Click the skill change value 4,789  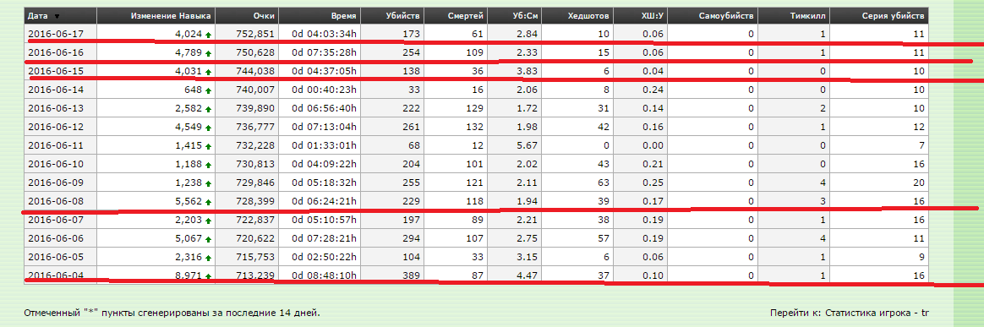(189, 53)
